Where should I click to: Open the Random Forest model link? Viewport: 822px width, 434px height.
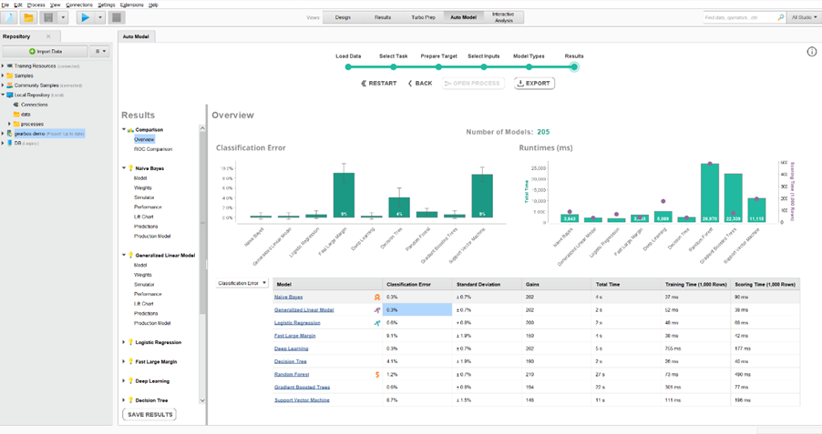pos(292,374)
